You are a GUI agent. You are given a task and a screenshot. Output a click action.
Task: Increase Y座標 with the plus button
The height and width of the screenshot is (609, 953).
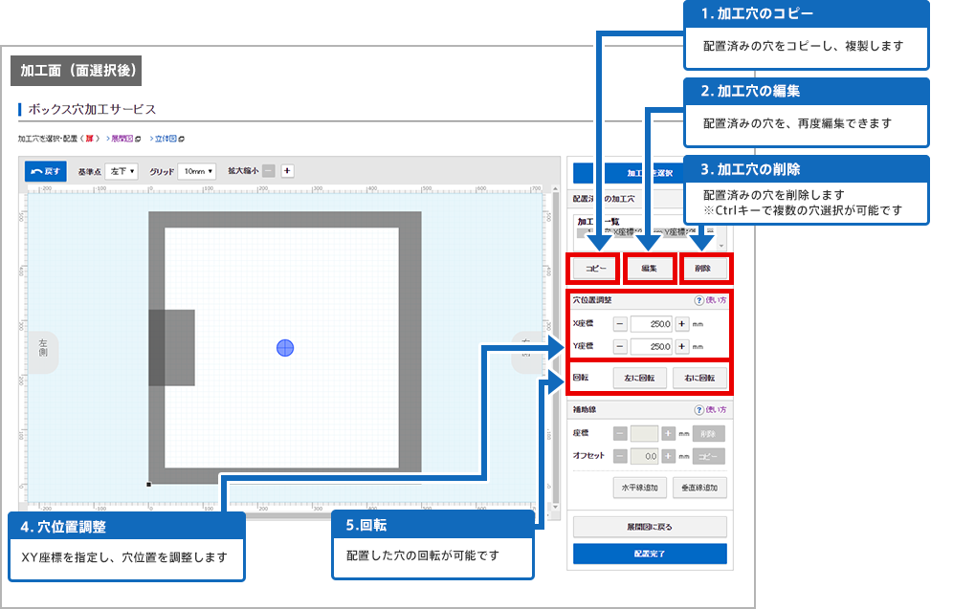pyautogui.click(x=682, y=346)
